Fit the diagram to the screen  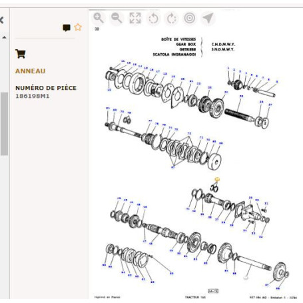[135, 18]
